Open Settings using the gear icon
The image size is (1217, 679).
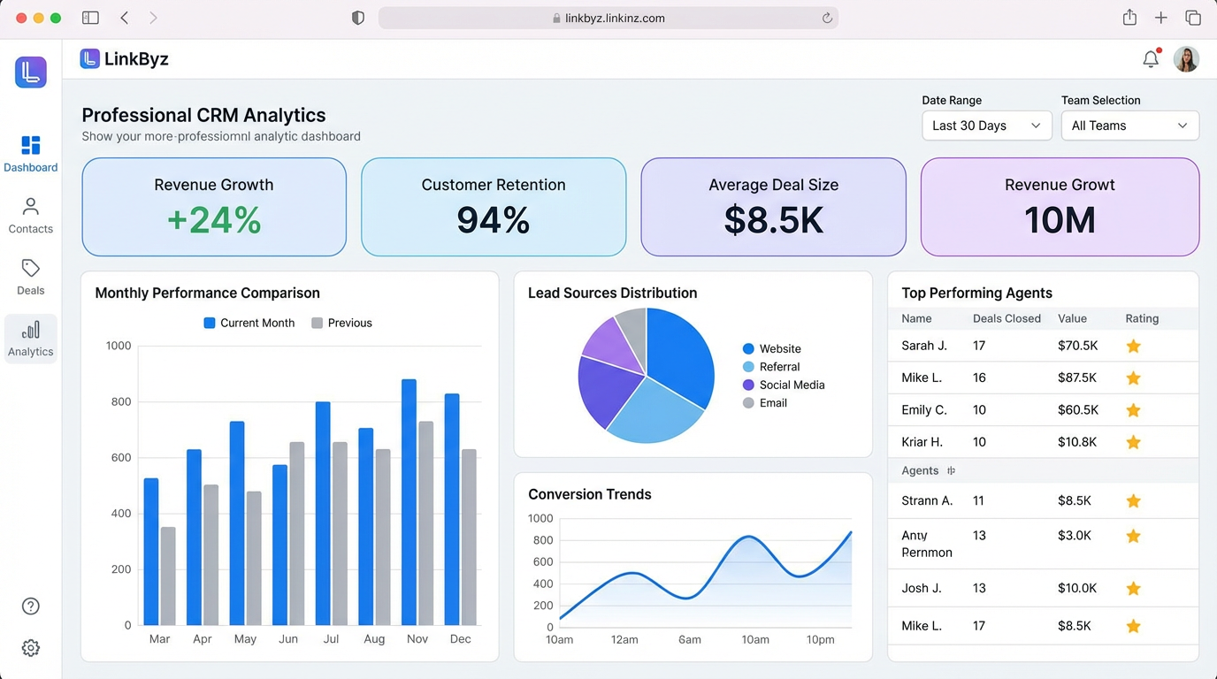tap(30, 648)
